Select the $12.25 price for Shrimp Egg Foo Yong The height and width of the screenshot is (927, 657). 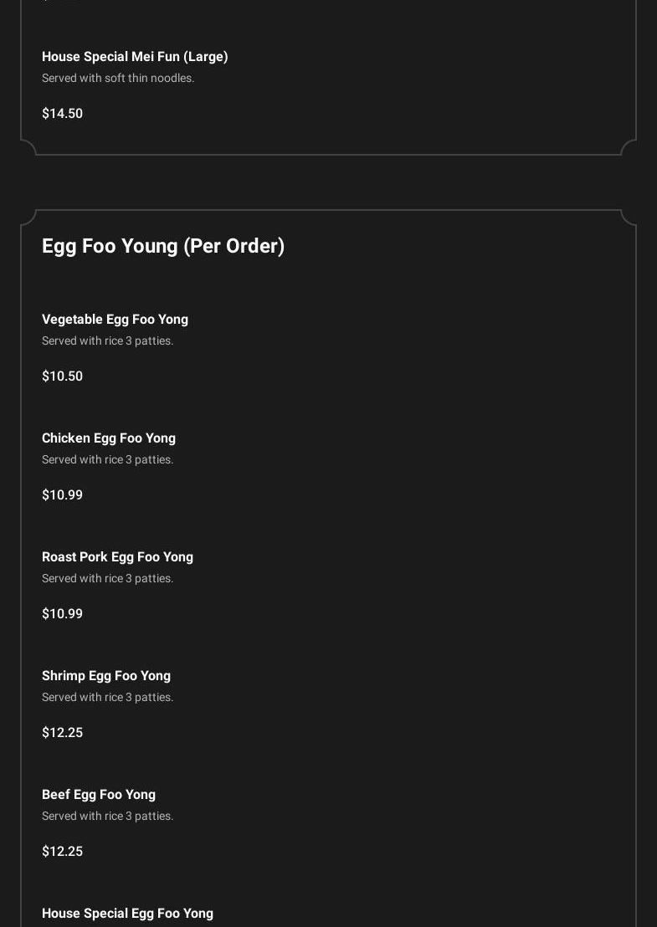(62, 733)
